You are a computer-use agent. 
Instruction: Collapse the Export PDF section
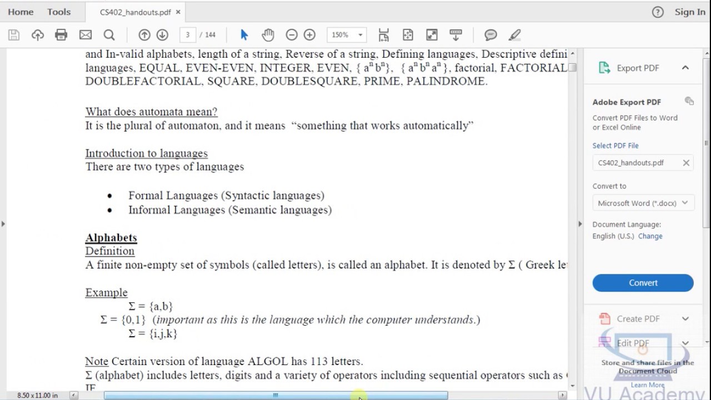tap(685, 68)
